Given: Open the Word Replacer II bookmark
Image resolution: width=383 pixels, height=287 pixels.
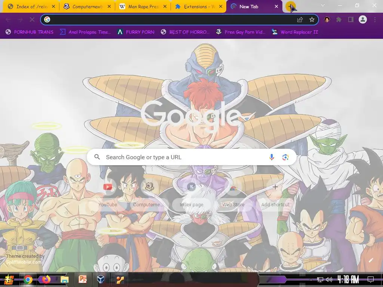Looking at the screenshot, I should pyautogui.click(x=295, y=32).
